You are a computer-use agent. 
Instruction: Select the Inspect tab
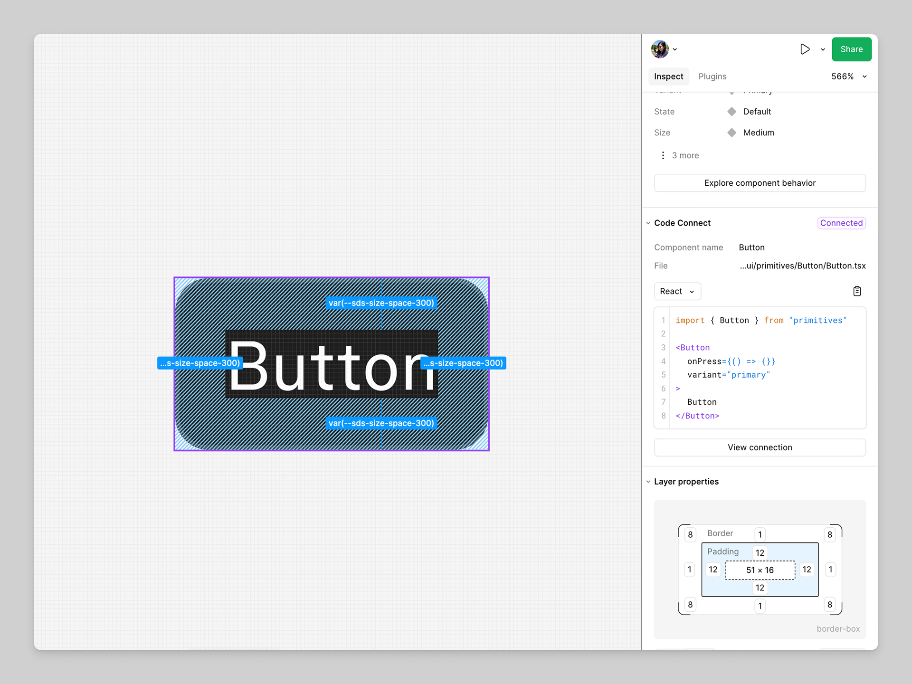(x=668, y=76)
